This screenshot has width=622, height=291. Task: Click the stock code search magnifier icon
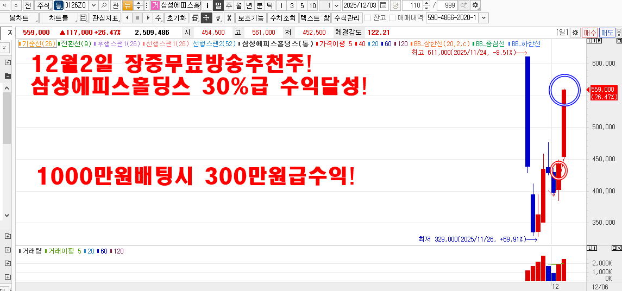coord(104,5)
